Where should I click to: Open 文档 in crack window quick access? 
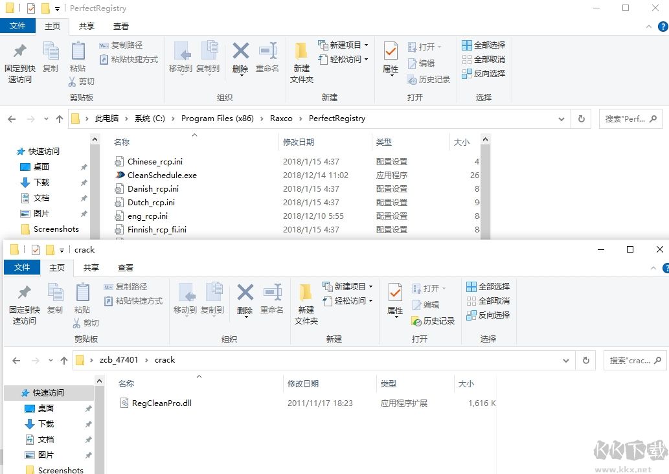(x=45, y=440)
